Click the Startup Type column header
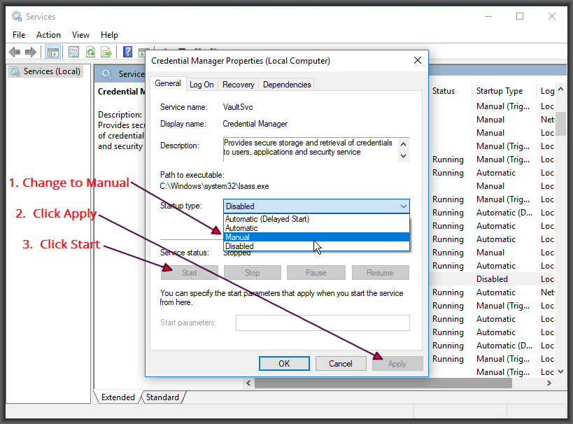This screenshot has height=424, width=573. tap(500, 91)
